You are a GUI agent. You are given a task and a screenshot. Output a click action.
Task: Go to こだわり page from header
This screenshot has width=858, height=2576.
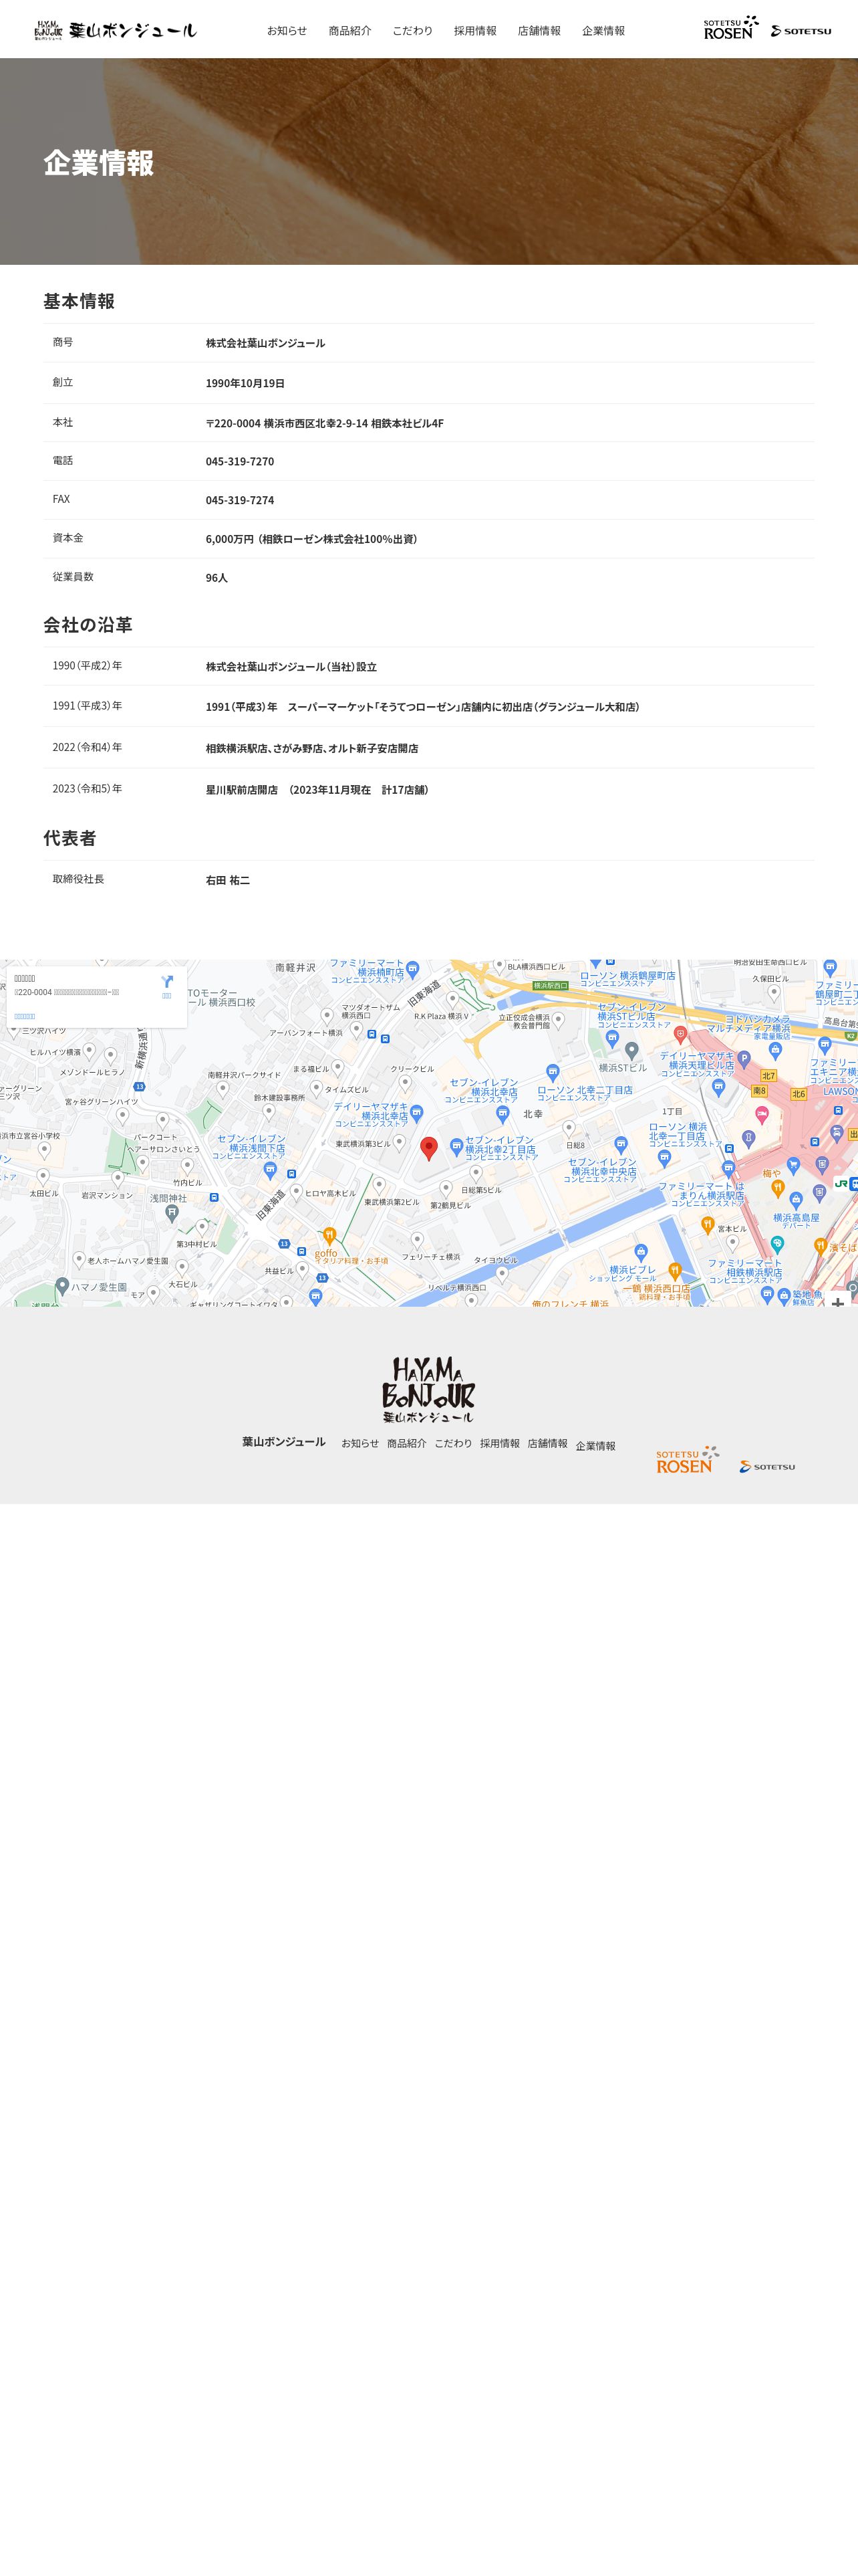(412, 31)
